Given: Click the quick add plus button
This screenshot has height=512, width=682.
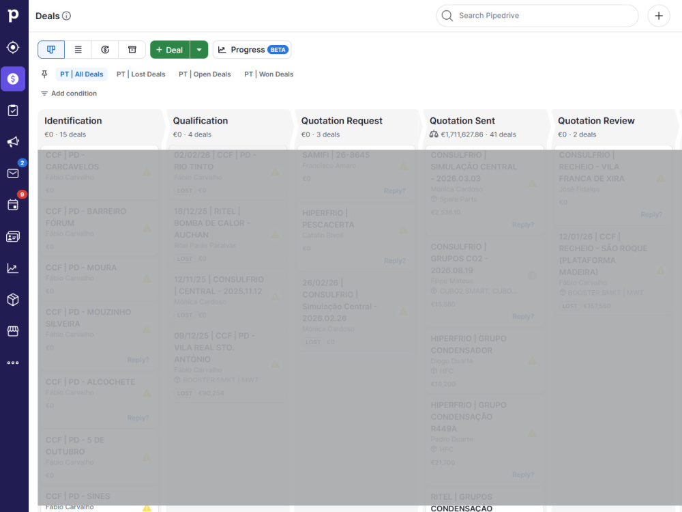Looking at the screenshot, I should 659,16.
